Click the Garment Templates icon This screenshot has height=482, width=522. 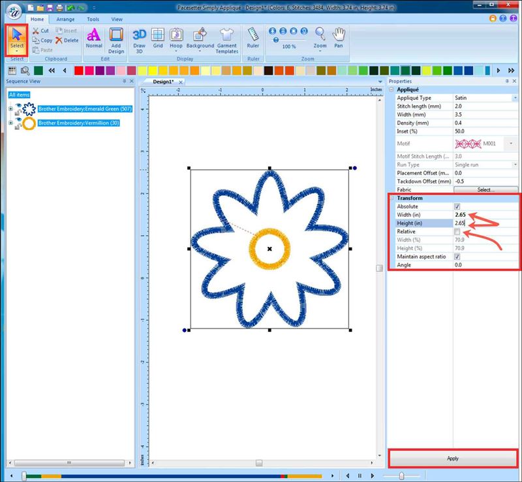click(227, 39)
